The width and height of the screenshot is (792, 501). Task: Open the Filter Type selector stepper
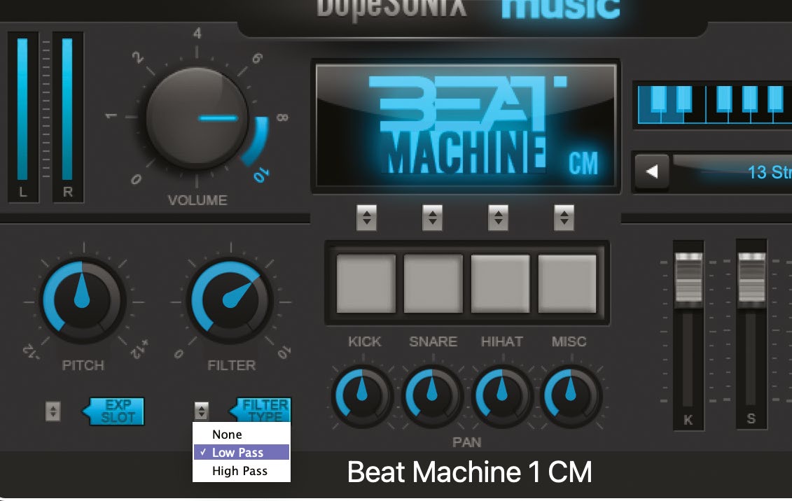point(202,411)
